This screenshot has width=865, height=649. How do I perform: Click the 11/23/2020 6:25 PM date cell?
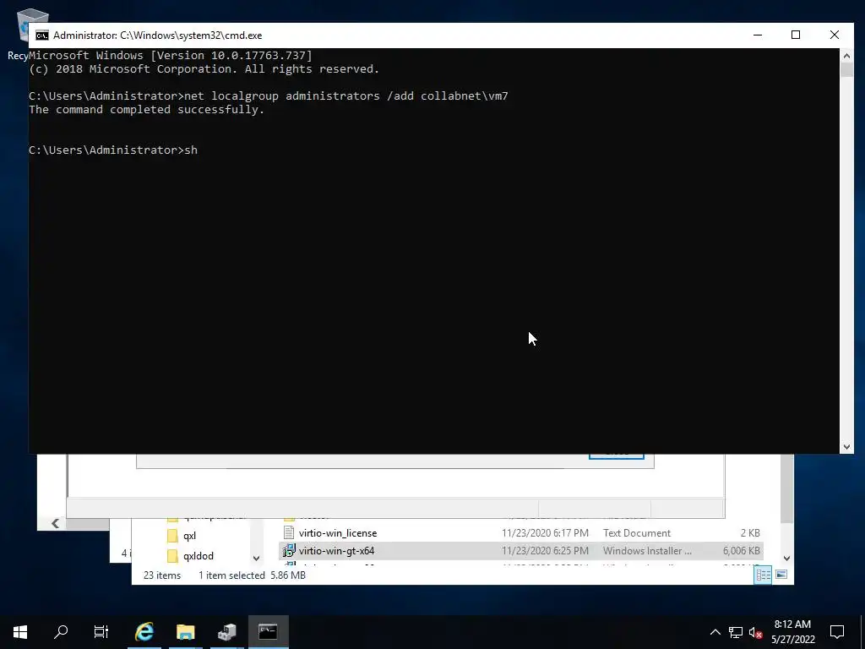[545, 551]
